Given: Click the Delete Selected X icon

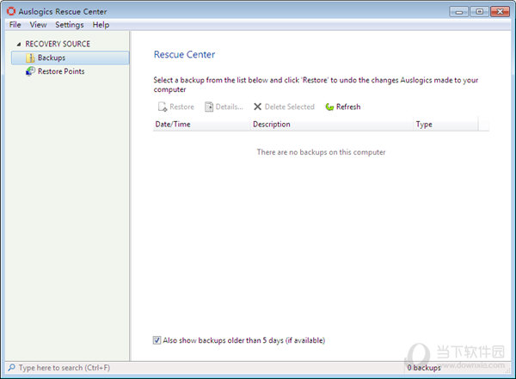Looking at the screenshot, I should (258, 107).
